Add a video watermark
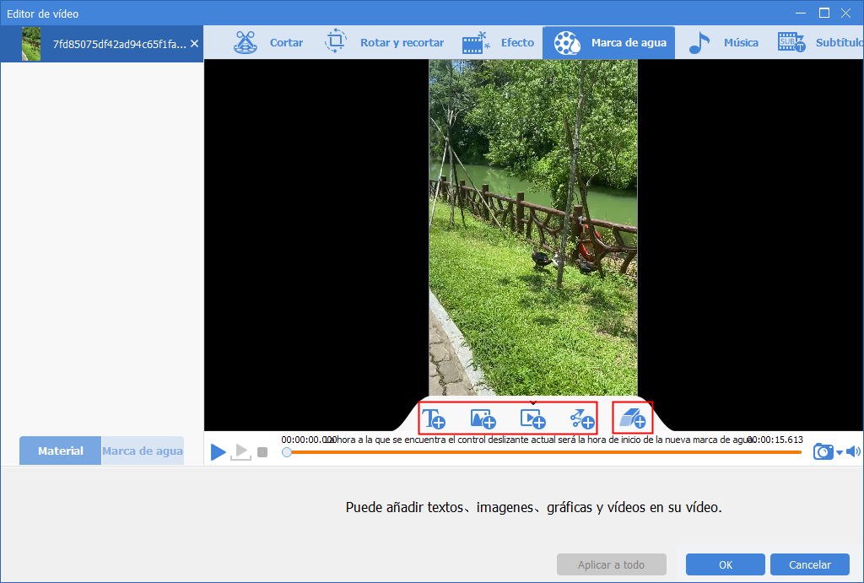This screenshot has height=583, width=864. [533, 418]
